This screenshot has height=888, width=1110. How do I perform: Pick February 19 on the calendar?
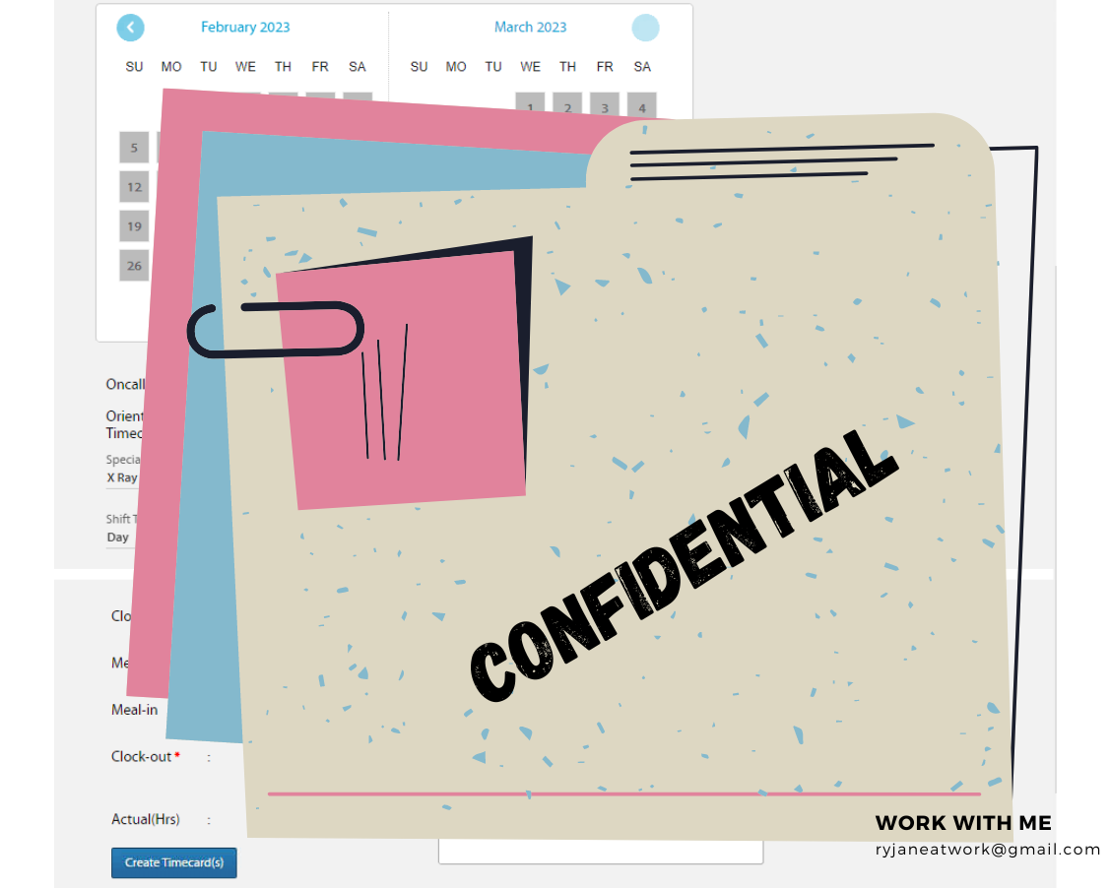(x=134, y=226)
